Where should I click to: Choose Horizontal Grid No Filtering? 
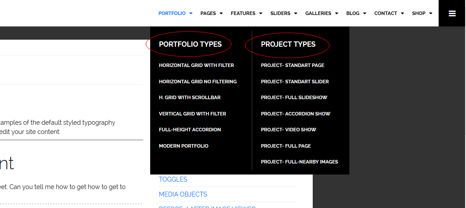pos(197,82)
